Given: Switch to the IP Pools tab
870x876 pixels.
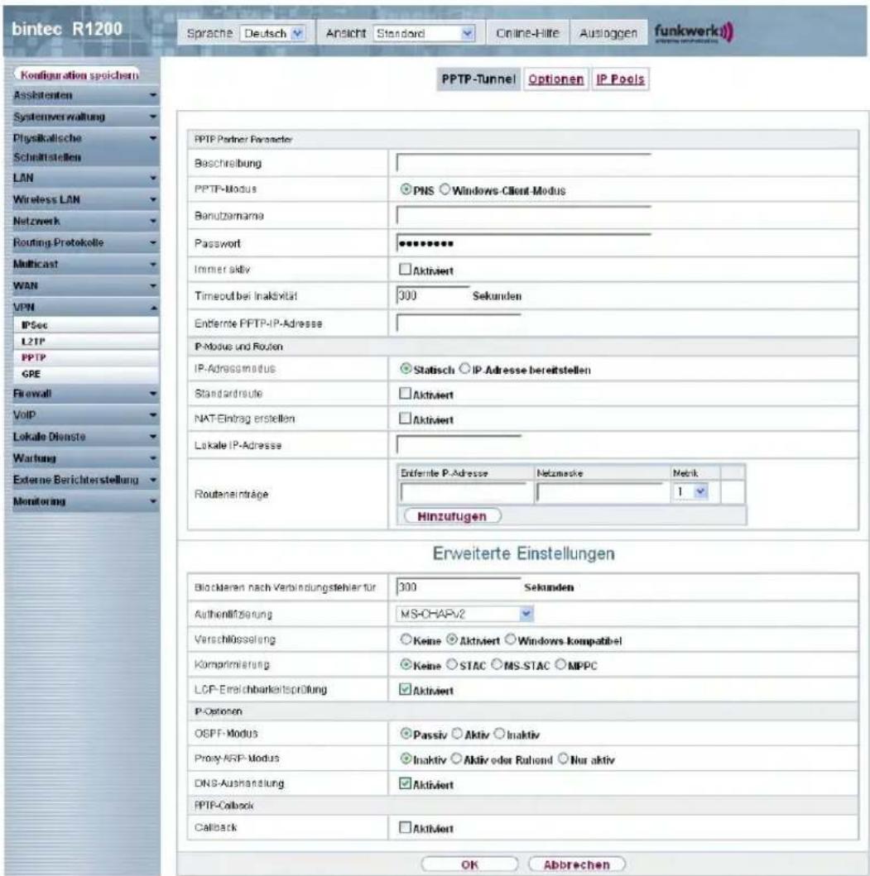Looking at the screenshot, I should click(620, 79).
